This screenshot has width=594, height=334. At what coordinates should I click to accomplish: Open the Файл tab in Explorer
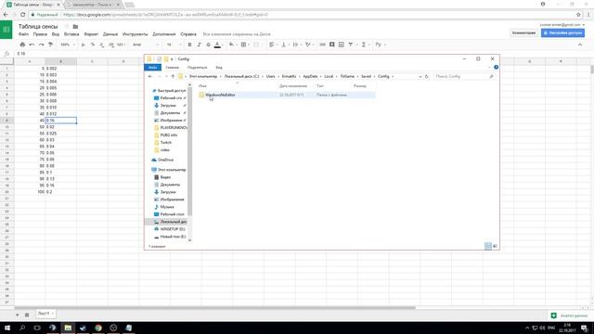click(152, 68)
